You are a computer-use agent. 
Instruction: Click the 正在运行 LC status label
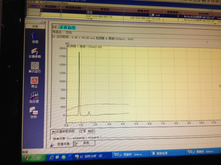coord(68,27)
